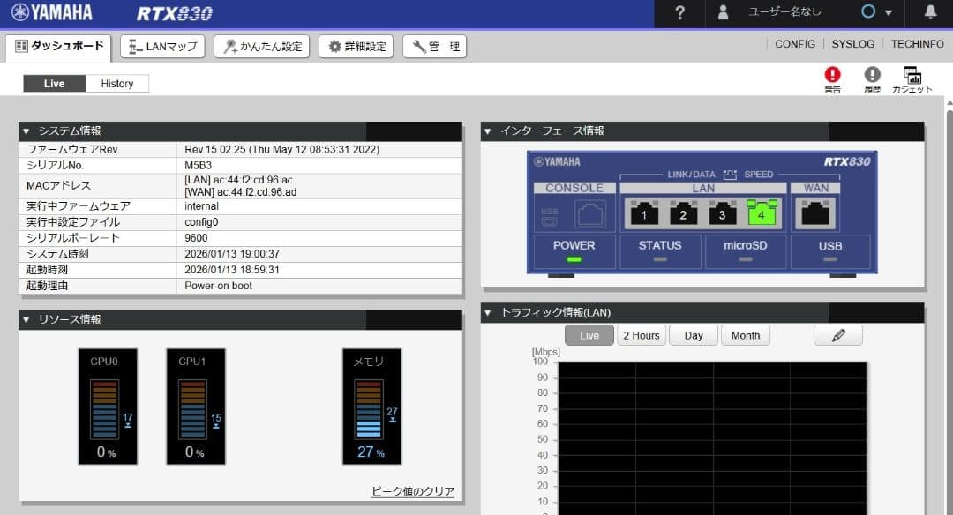Open the dropdown arrow next to circle icon
This screenshot has width=953, height=515.
(889, 13)
